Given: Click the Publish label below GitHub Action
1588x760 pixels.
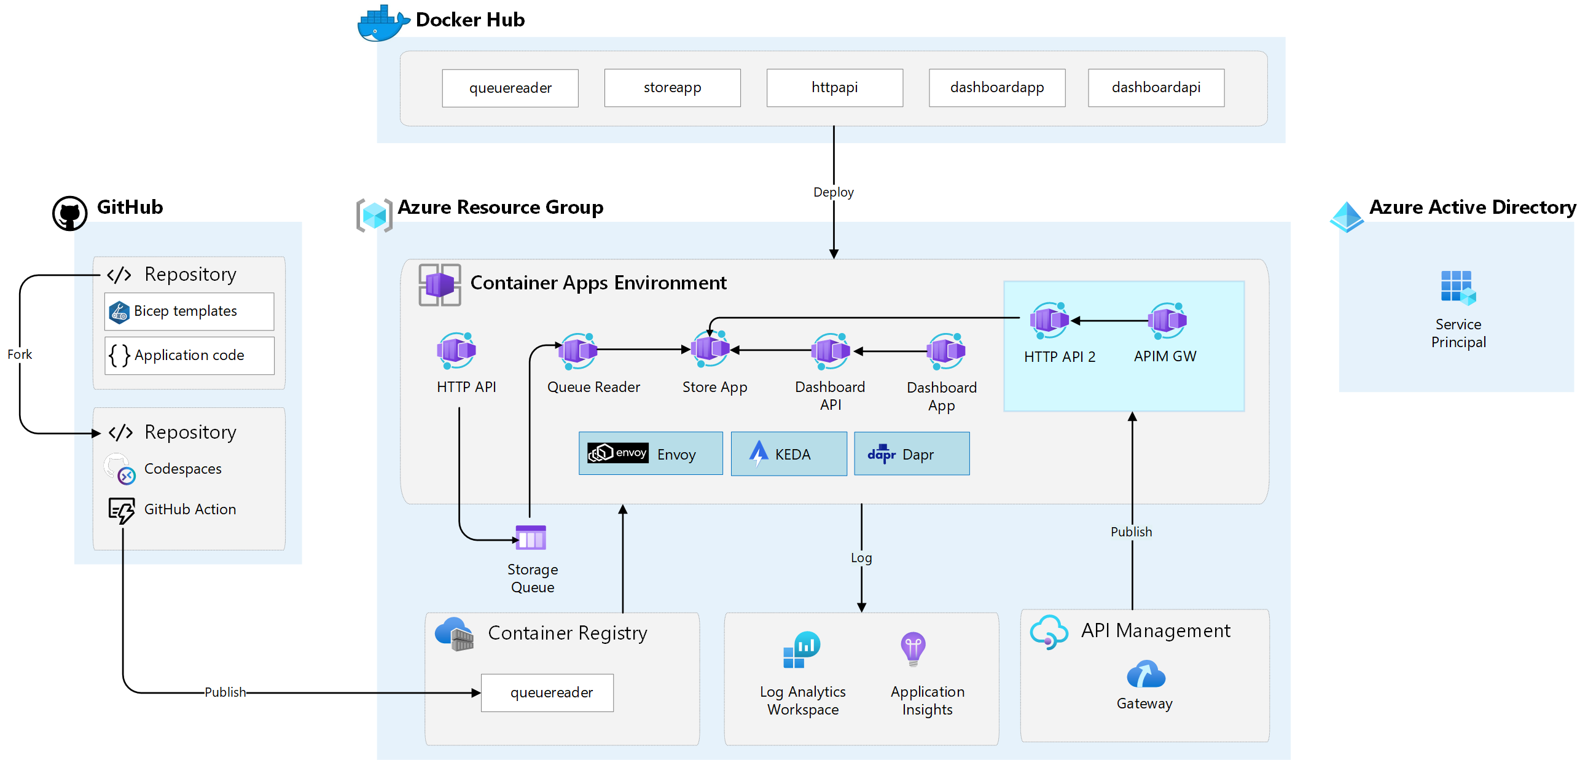Looking at the screenshot, I should [225, 692].
